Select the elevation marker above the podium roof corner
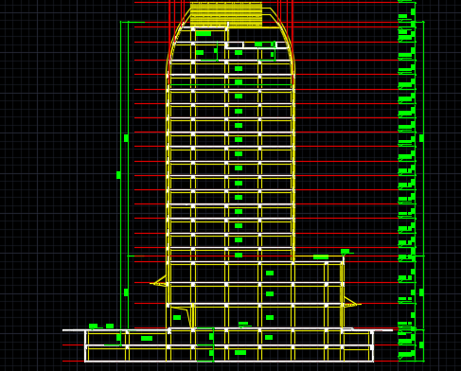 (346, 252)
